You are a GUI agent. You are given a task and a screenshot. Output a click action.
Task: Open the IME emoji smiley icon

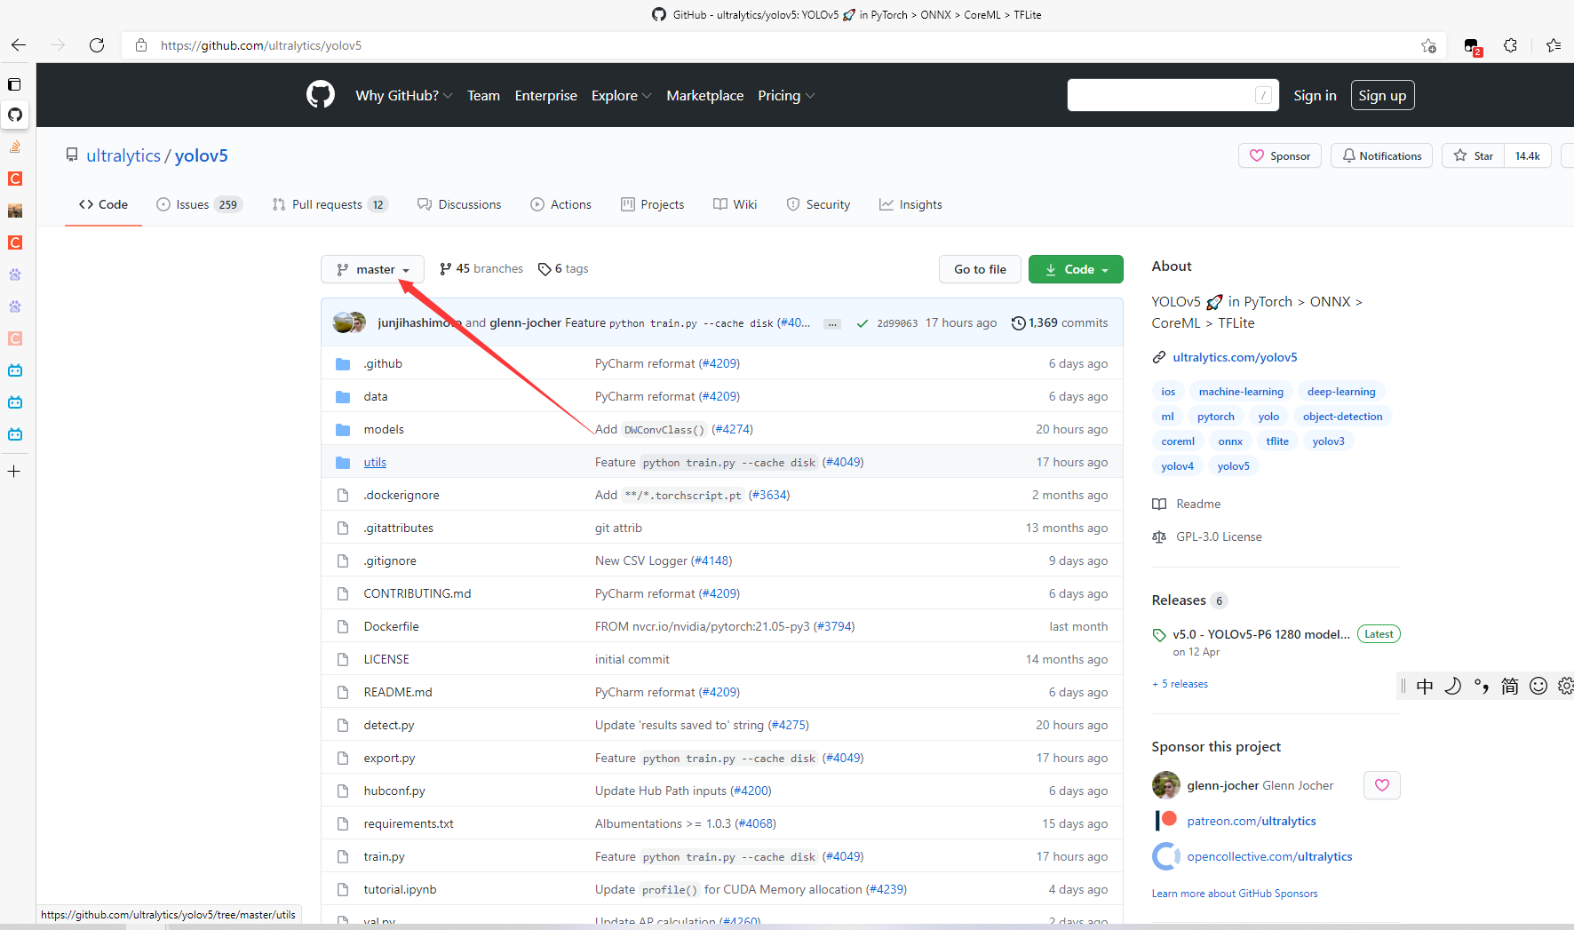tap(1538, 686)
